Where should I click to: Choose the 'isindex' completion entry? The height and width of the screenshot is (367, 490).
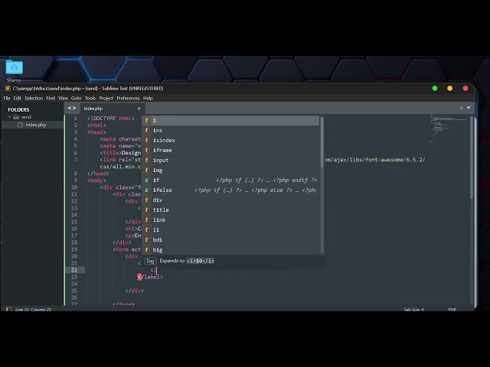pos(230,141)
